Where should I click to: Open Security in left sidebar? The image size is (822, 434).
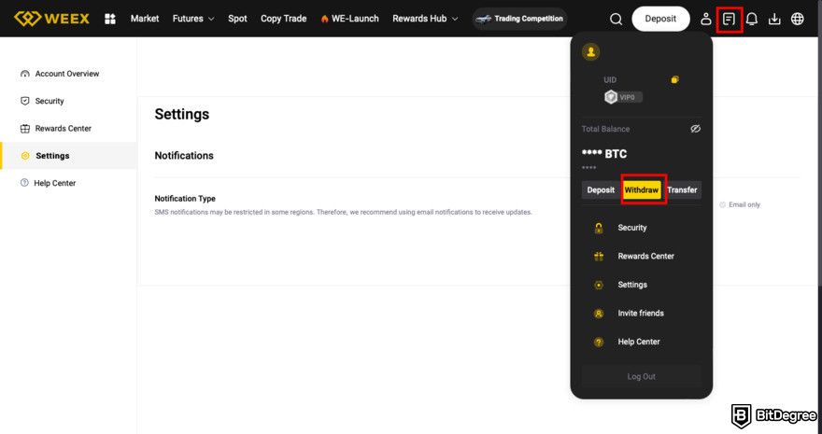50,101
